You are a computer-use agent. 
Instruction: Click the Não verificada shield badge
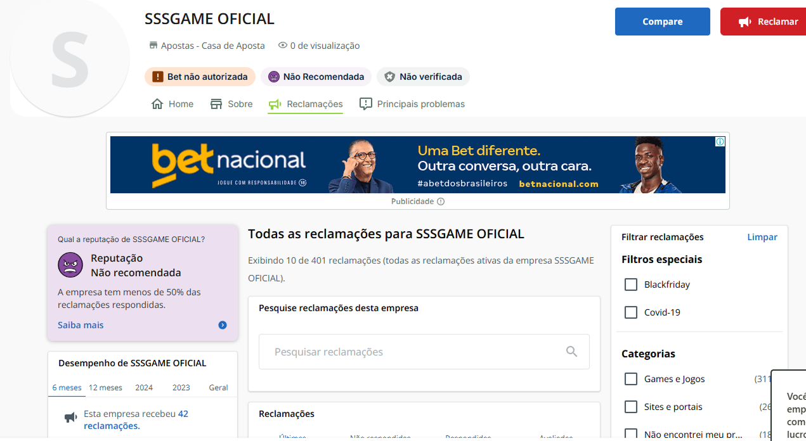(x=423, y=77)
